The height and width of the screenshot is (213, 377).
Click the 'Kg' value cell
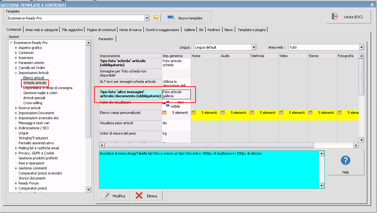pyautogui.click(x=176, y=136)
